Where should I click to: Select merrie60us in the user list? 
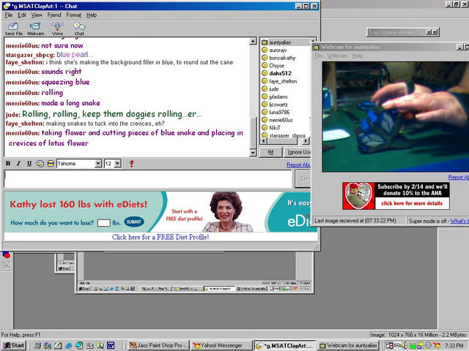pos(281,120)
